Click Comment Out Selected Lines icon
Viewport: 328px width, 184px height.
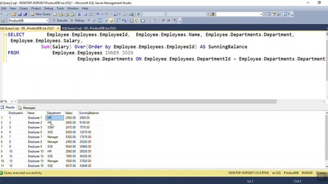click(150, 20)
